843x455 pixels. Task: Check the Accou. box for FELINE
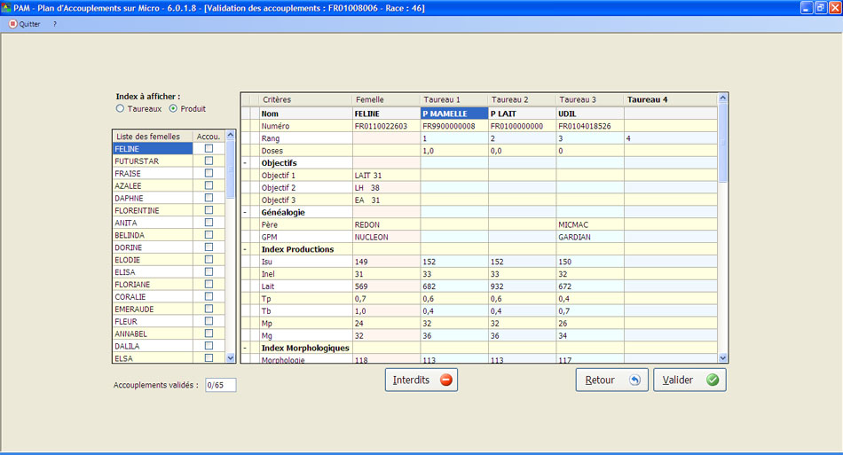coord(209,149)
